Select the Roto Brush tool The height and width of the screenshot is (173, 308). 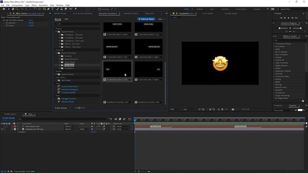click(x=71, y=9)
